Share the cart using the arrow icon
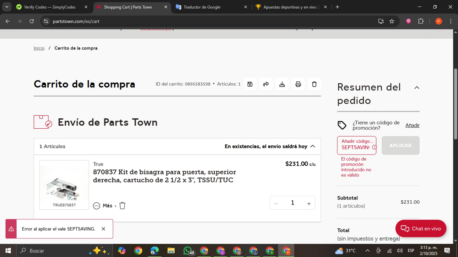Screen dimensions: 458x257 pos(266,84)
